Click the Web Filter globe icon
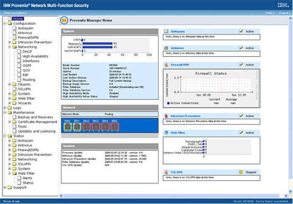This screenshot has height=204, width=293. click(x=166, y=133)
